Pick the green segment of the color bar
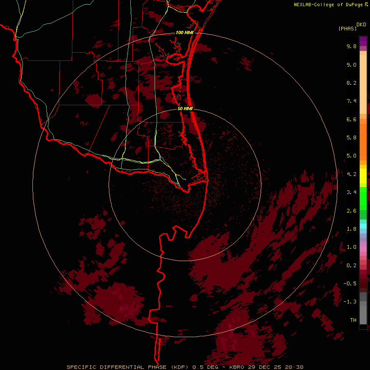The width and height of the screenshot is (370, 370). pyautogui.click(x=363, y=199)
